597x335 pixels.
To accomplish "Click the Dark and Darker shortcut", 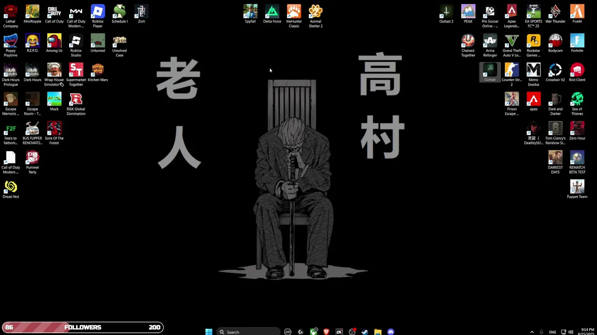I will coord(555,104).
